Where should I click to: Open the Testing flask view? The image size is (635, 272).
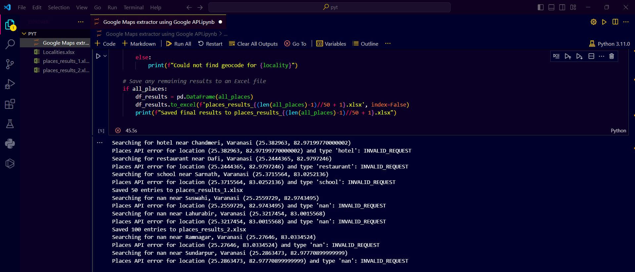pos(10,124)
